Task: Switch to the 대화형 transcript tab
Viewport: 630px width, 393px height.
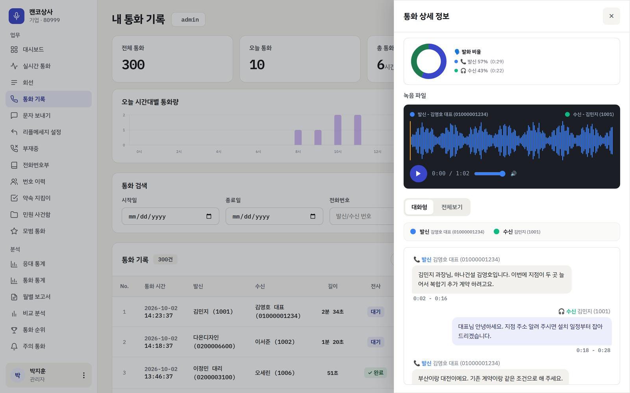Action: click(419, 207)
